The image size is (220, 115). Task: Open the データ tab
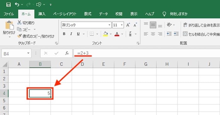pos(103,14)
